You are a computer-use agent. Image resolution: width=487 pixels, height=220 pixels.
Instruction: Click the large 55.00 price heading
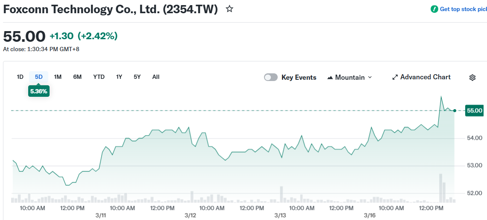(x=24, y=37)
